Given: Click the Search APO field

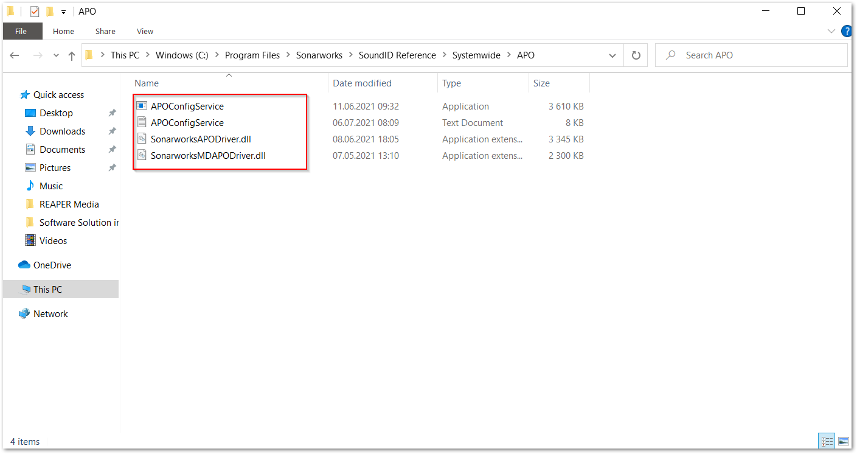Looking at the screenshot, I should pyautogui.click(x=751, y=55).
